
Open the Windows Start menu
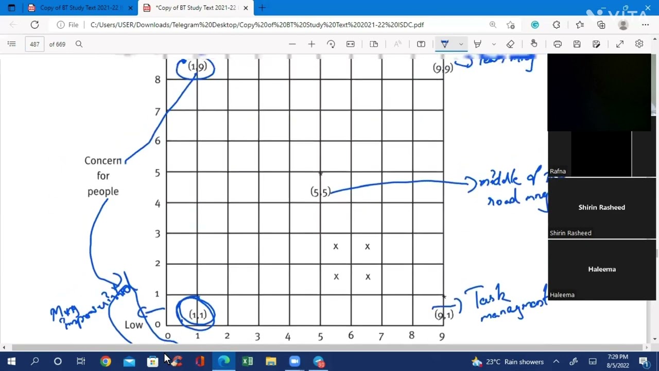point(11,362)
